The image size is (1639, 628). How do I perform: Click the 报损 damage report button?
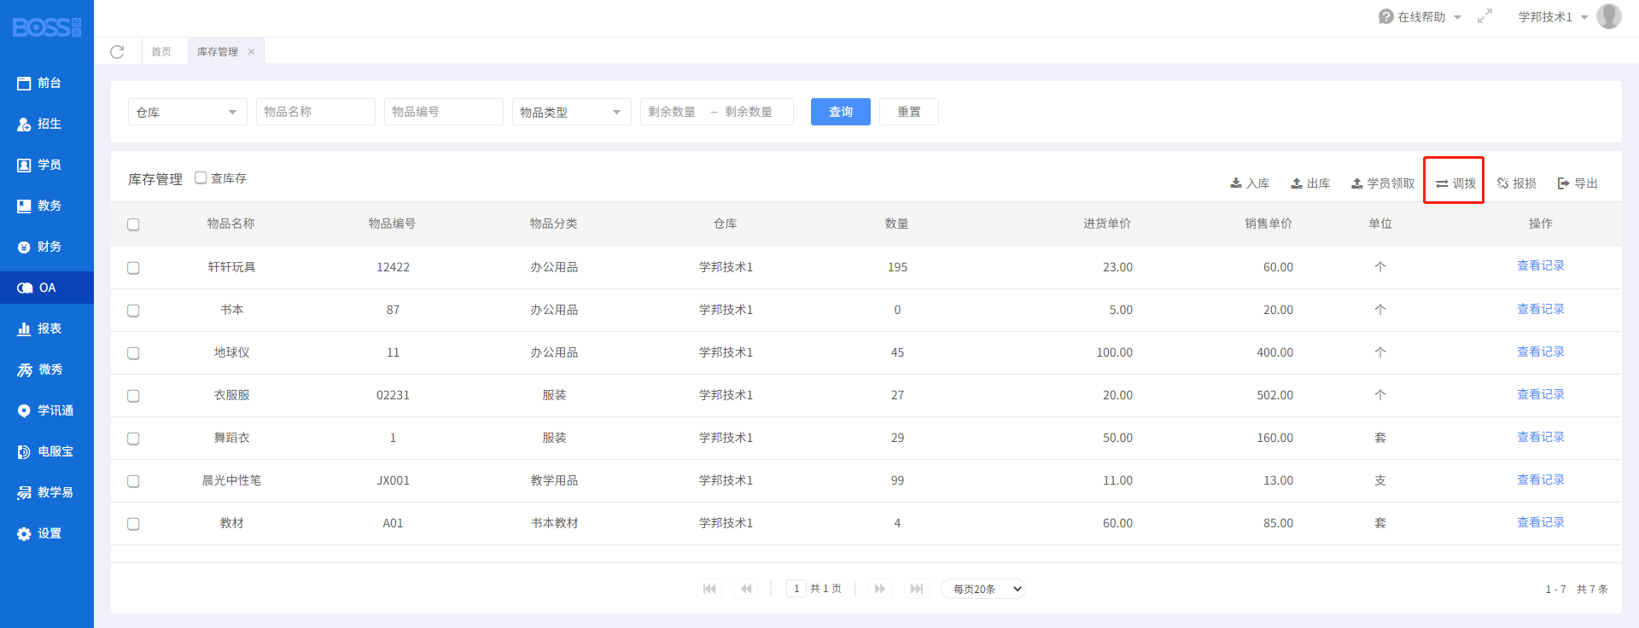tap(1517, 183)
